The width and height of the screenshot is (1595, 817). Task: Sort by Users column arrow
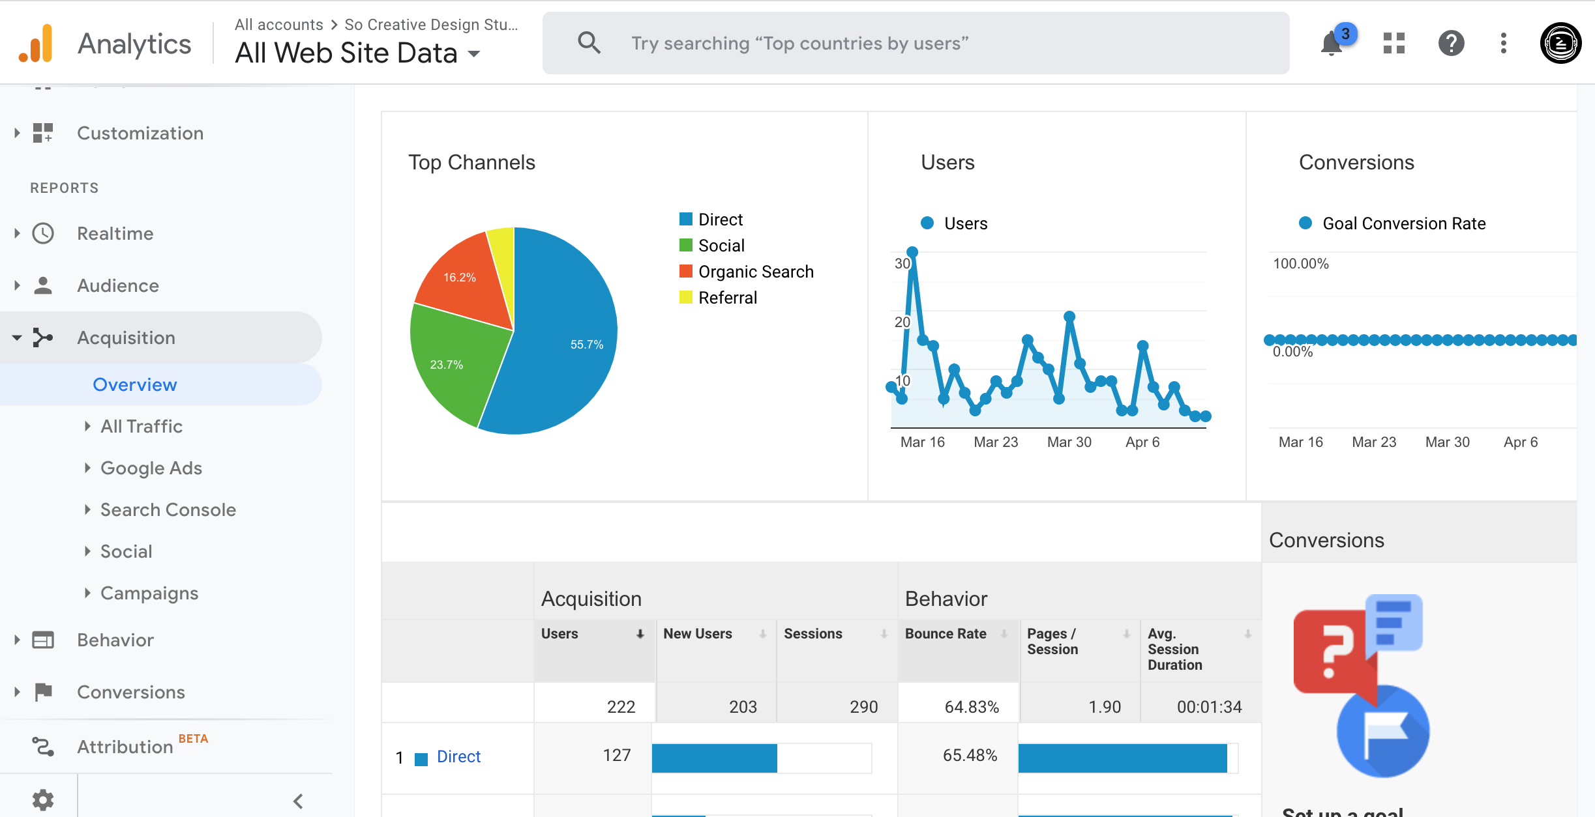click(x=640, y=634)
